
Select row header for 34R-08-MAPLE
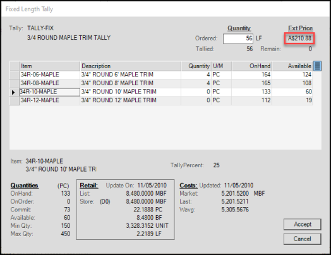pyautogui.click(x=15, y=83)
